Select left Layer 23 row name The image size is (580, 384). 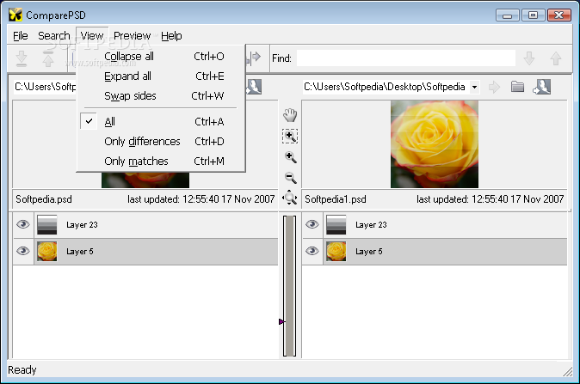(x=82, y=225)
